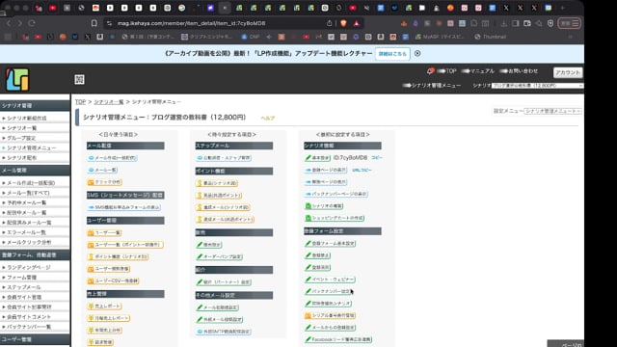The height and width of the screenshot is (347, 617).
Task: Open お問い合わせ in header navigation
Action: pos(519,71)
